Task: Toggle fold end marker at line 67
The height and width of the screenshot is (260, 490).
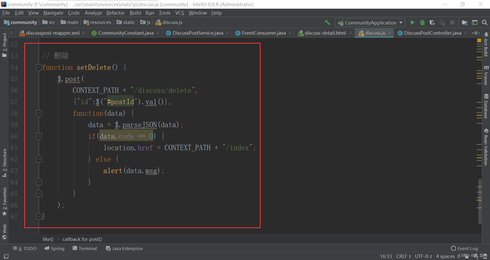Action: [x=39, y=216]
